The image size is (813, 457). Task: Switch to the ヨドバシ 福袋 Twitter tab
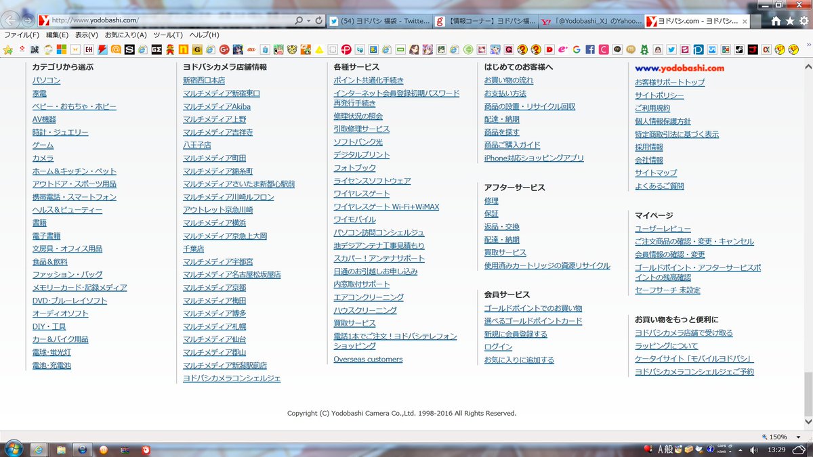379,21
